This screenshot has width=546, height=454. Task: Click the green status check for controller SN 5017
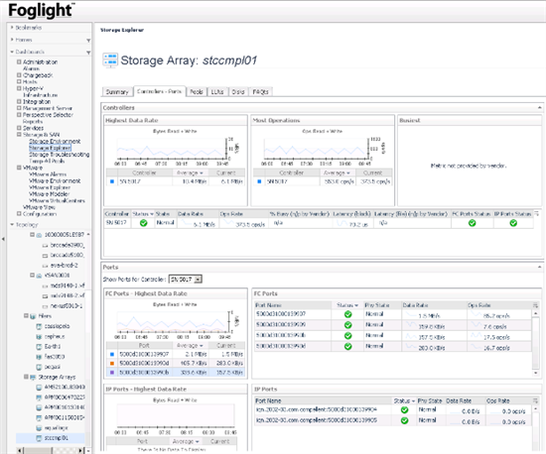point(144,223)
